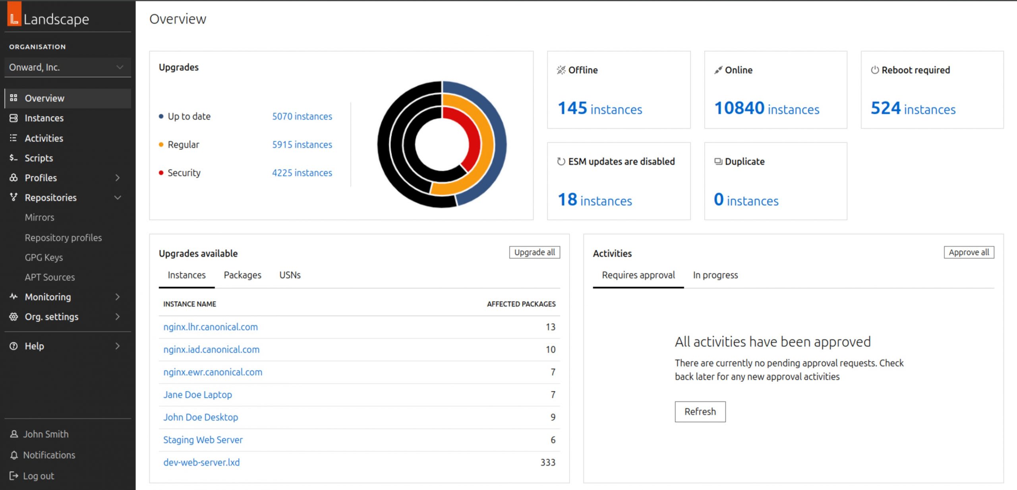
Task: Expand the Org. settings chevron
Action: 118,316
